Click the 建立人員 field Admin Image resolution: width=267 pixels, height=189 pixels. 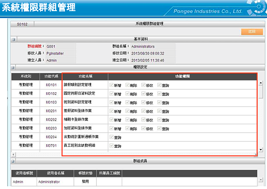click(x=61, y=60)
